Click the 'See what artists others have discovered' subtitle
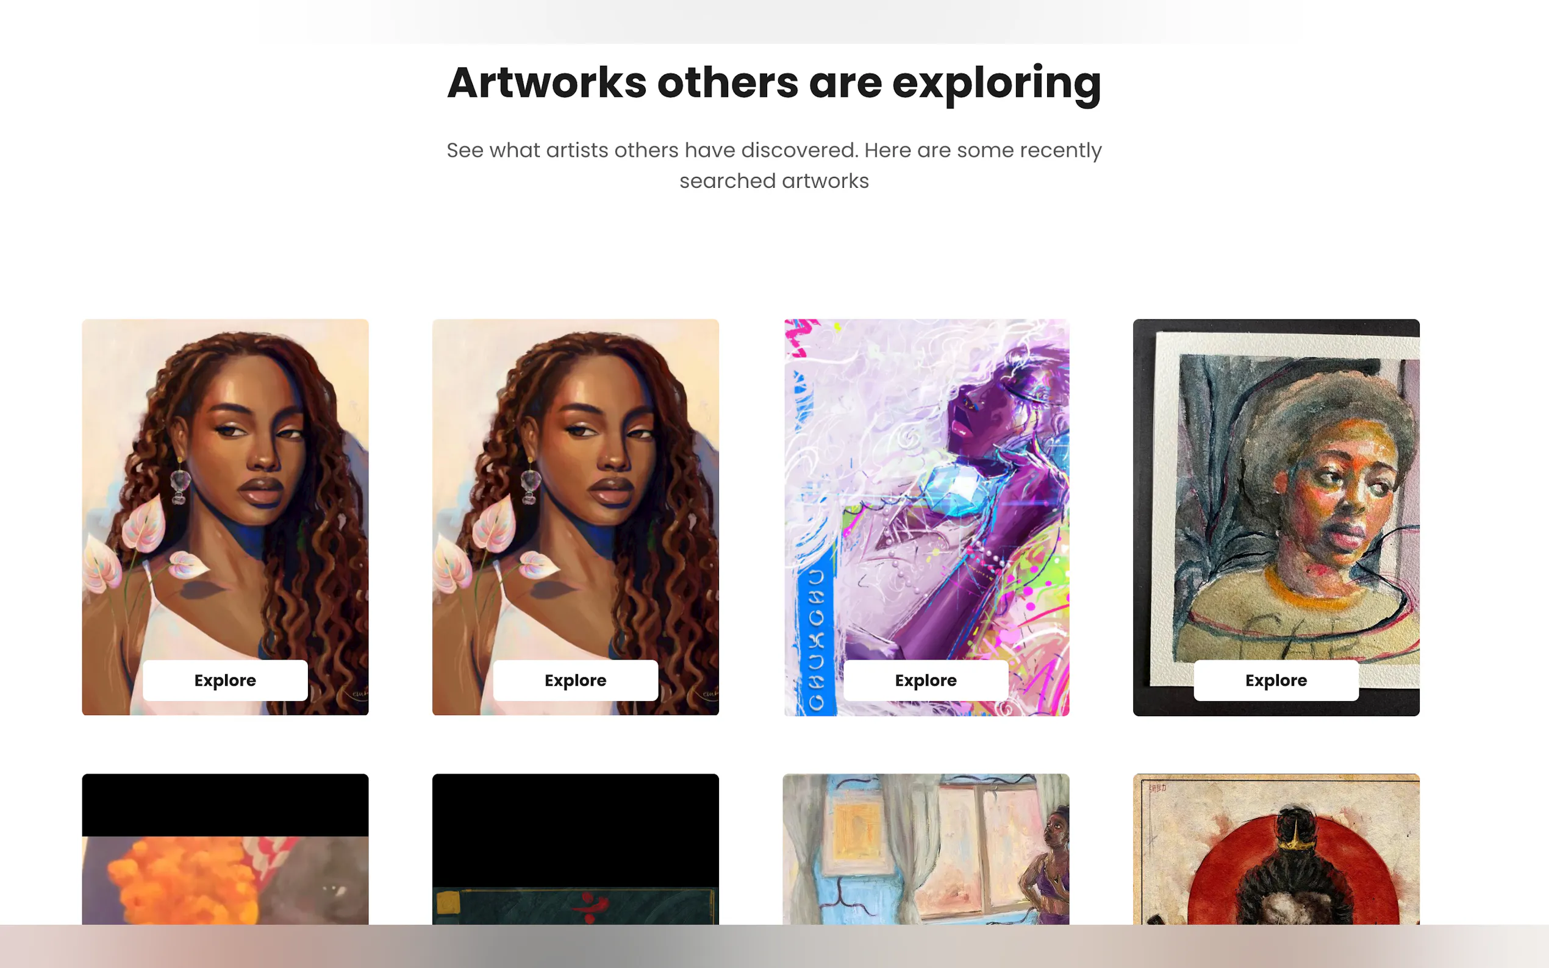1549x968 pixels. (x=774, y=165)
